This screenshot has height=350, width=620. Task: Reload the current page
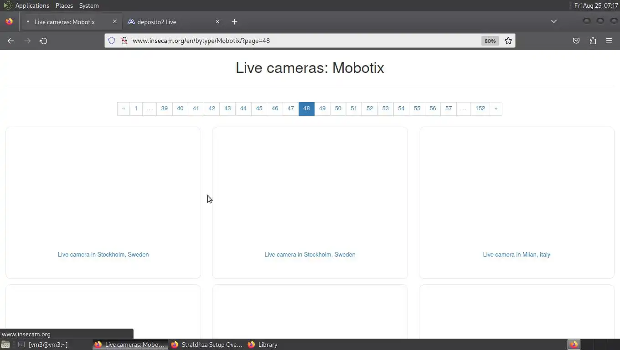(x=43, y=41)
